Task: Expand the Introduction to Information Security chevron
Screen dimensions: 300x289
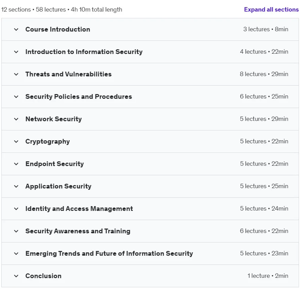Action: tap(16, 52)
